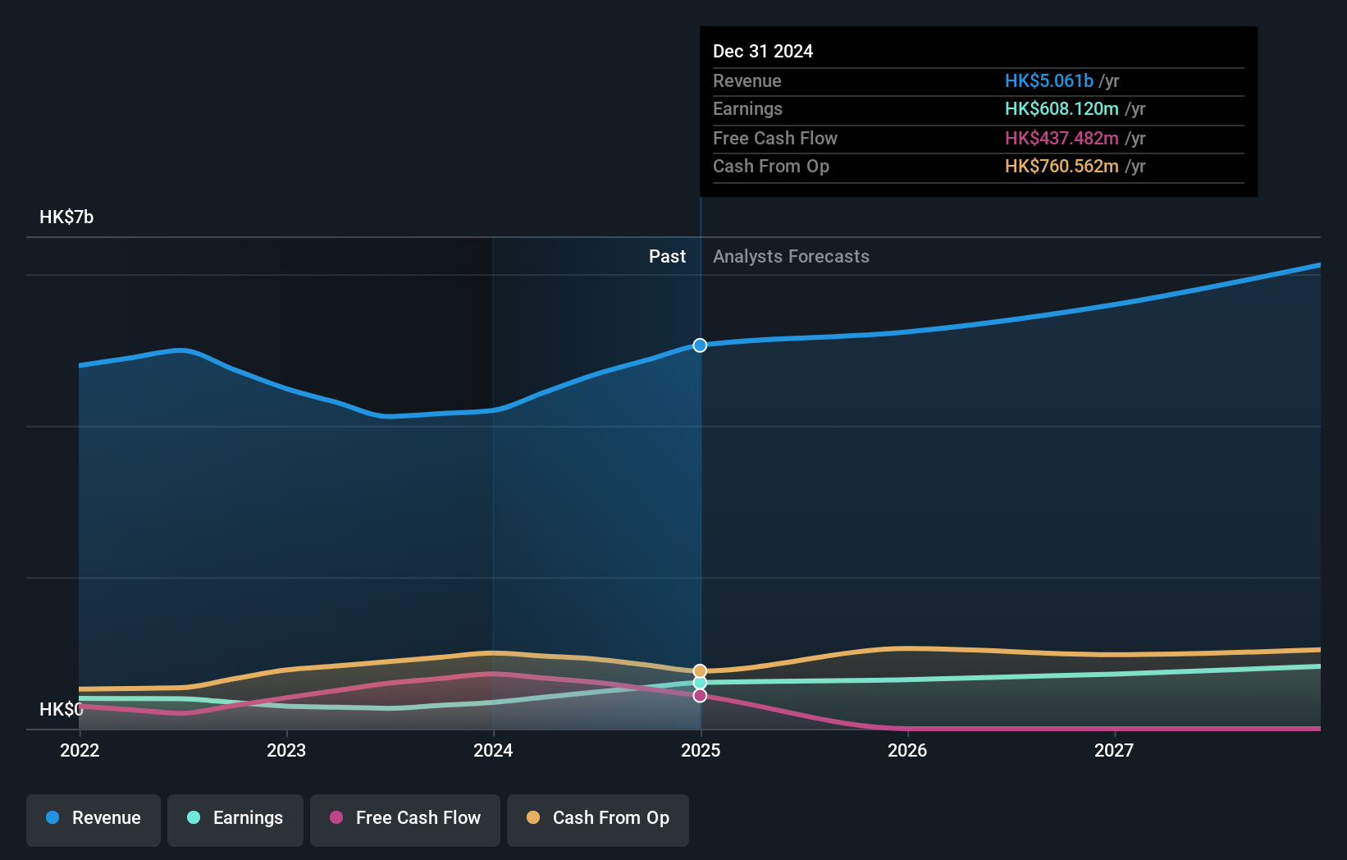Click the Revenue row label in tooltip
1347x860 pixels.
pyautogui.click(x=747, y=80)
